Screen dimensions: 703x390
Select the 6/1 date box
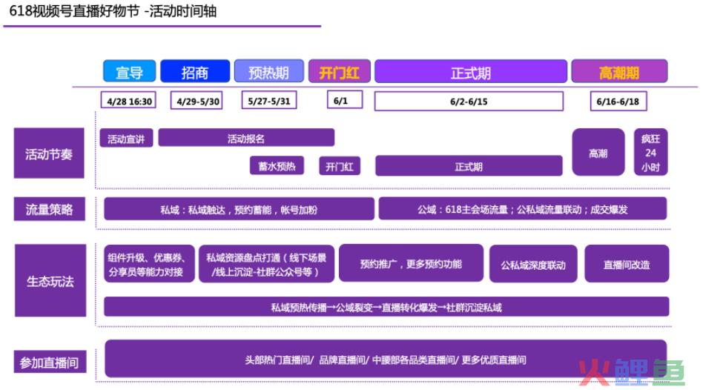(345, 100)
